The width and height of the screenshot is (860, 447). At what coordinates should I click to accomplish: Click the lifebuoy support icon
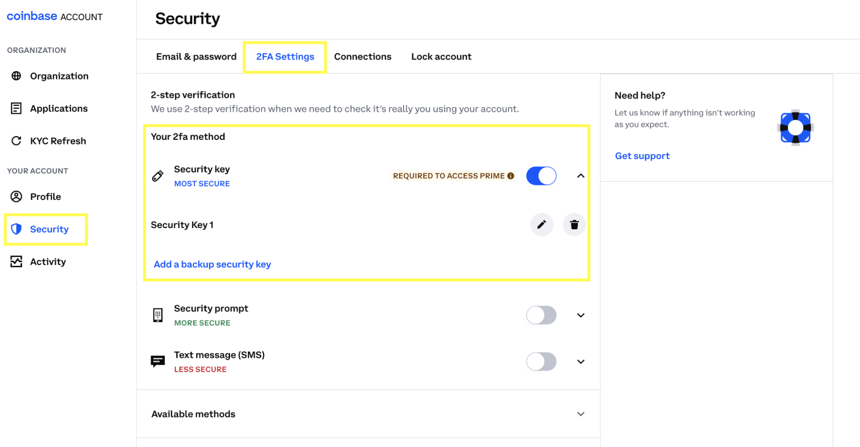pyautogui.click(x=795, y=128)
